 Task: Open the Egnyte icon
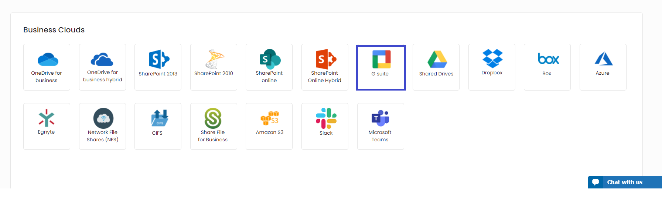click(x=47, y=118)
